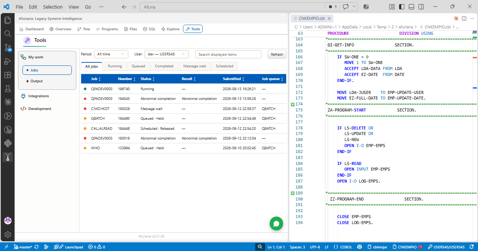
Task: Open Copilot status icon in status bar
Action: [x=359, y=247]
